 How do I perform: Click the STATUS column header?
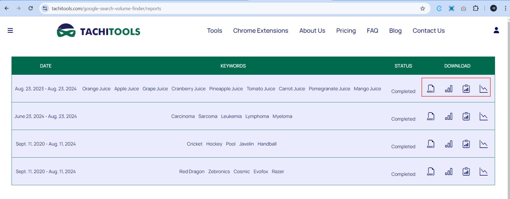tap(403, 66)
